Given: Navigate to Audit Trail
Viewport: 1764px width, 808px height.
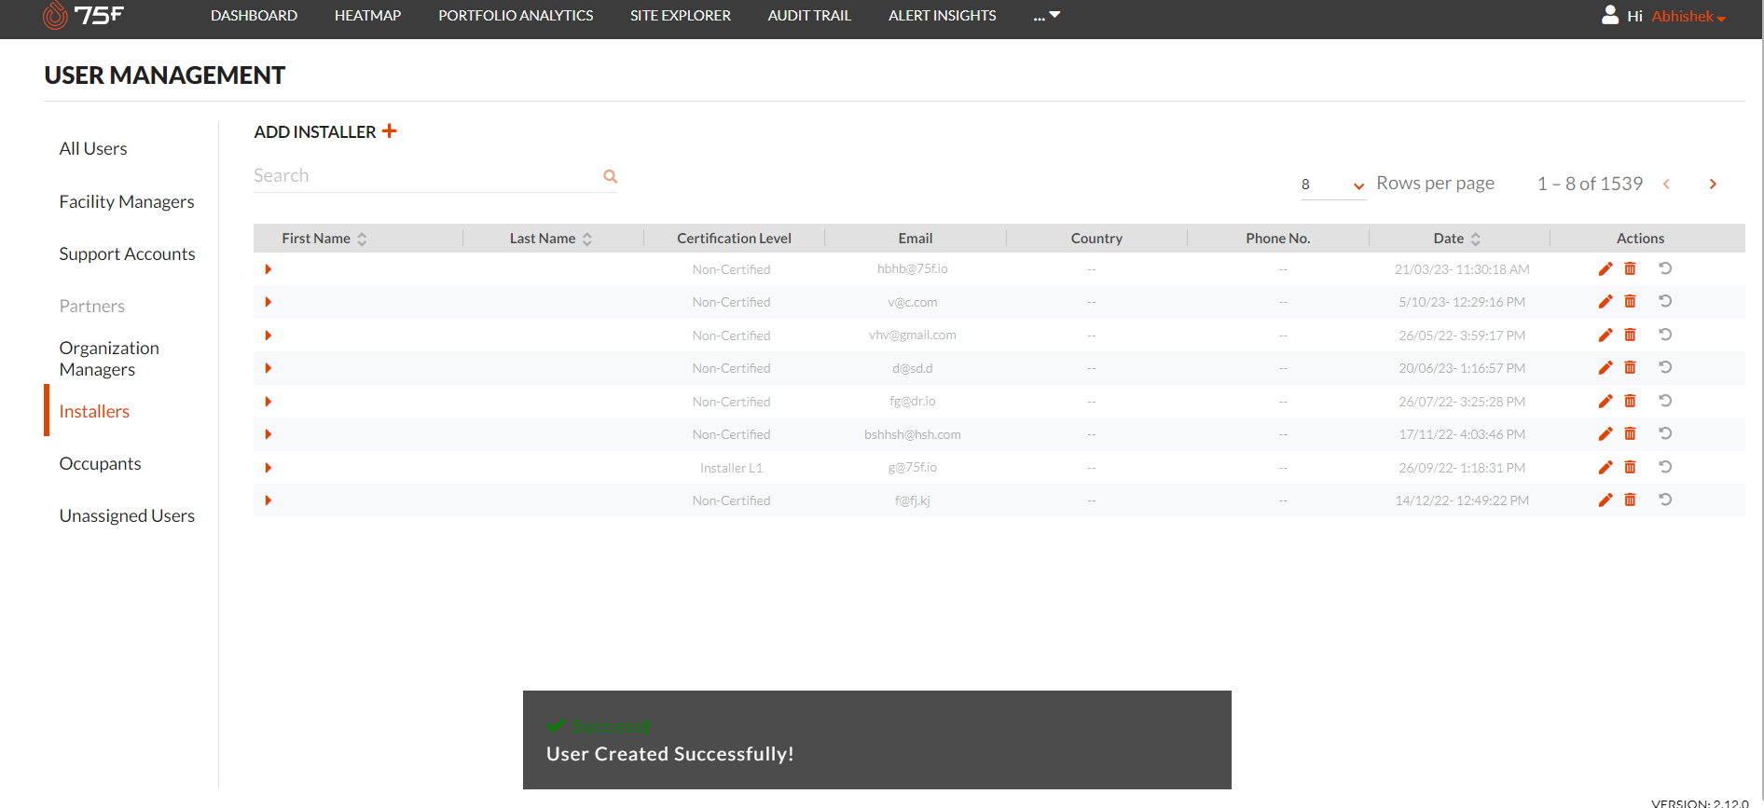Looking at the screenshot, I should click(x=808, y=16).
